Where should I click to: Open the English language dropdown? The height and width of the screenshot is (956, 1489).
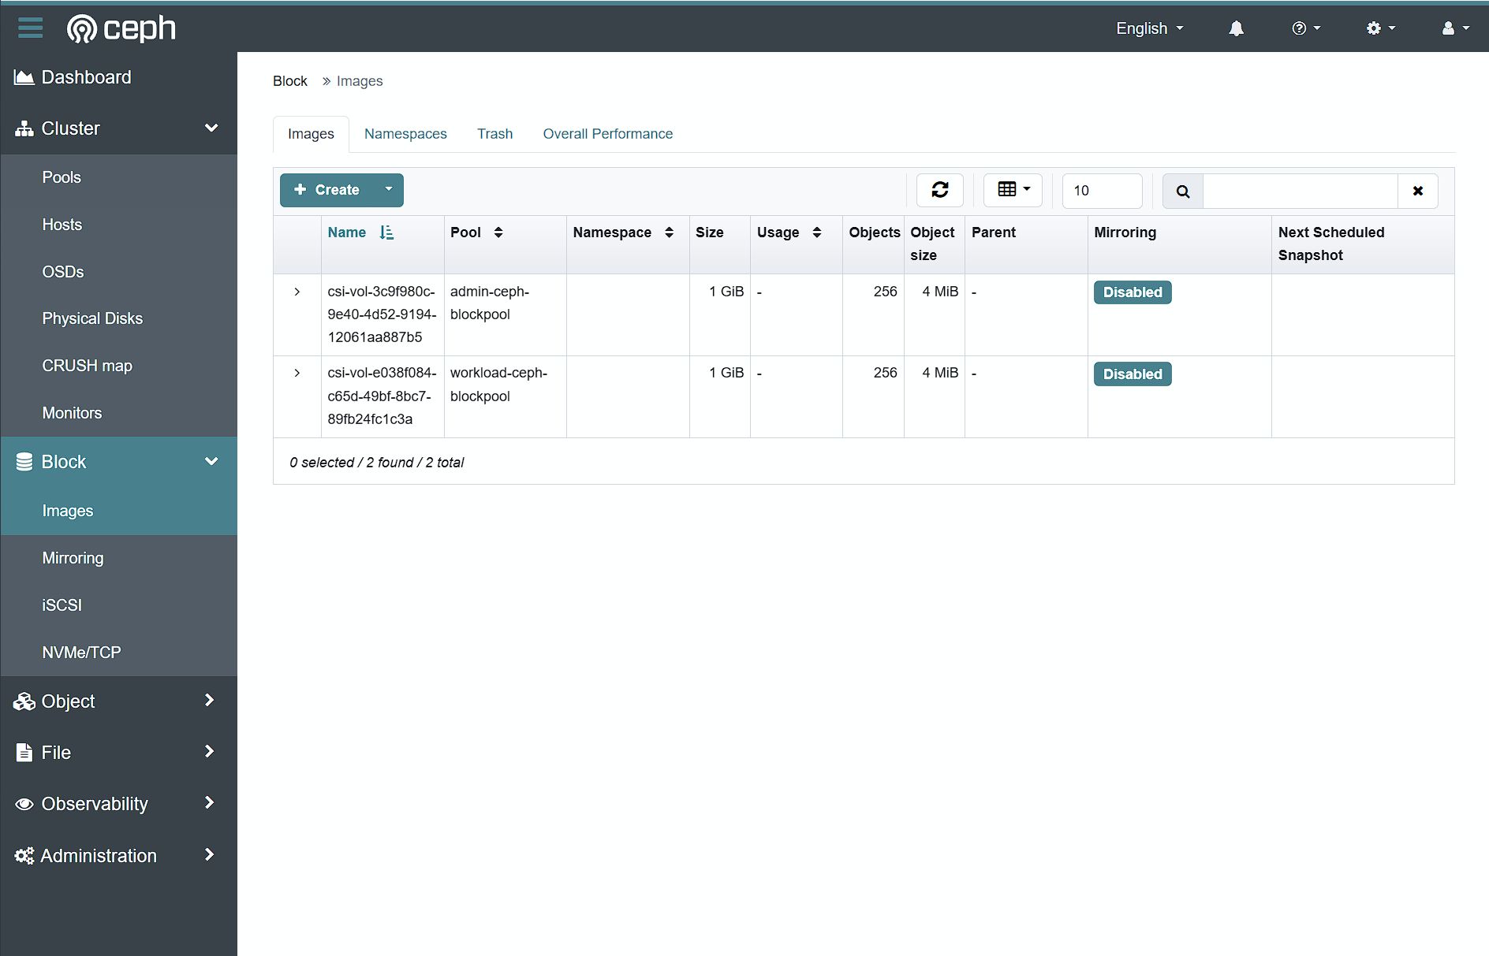click(x=1149, y=28)
